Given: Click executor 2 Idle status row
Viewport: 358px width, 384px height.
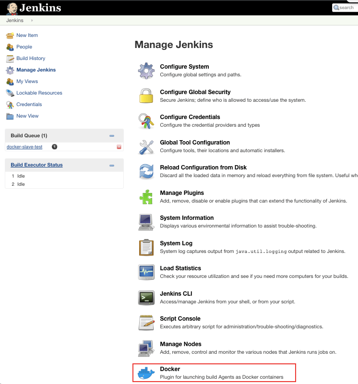Looking at the screenshot, I should 64,184.
